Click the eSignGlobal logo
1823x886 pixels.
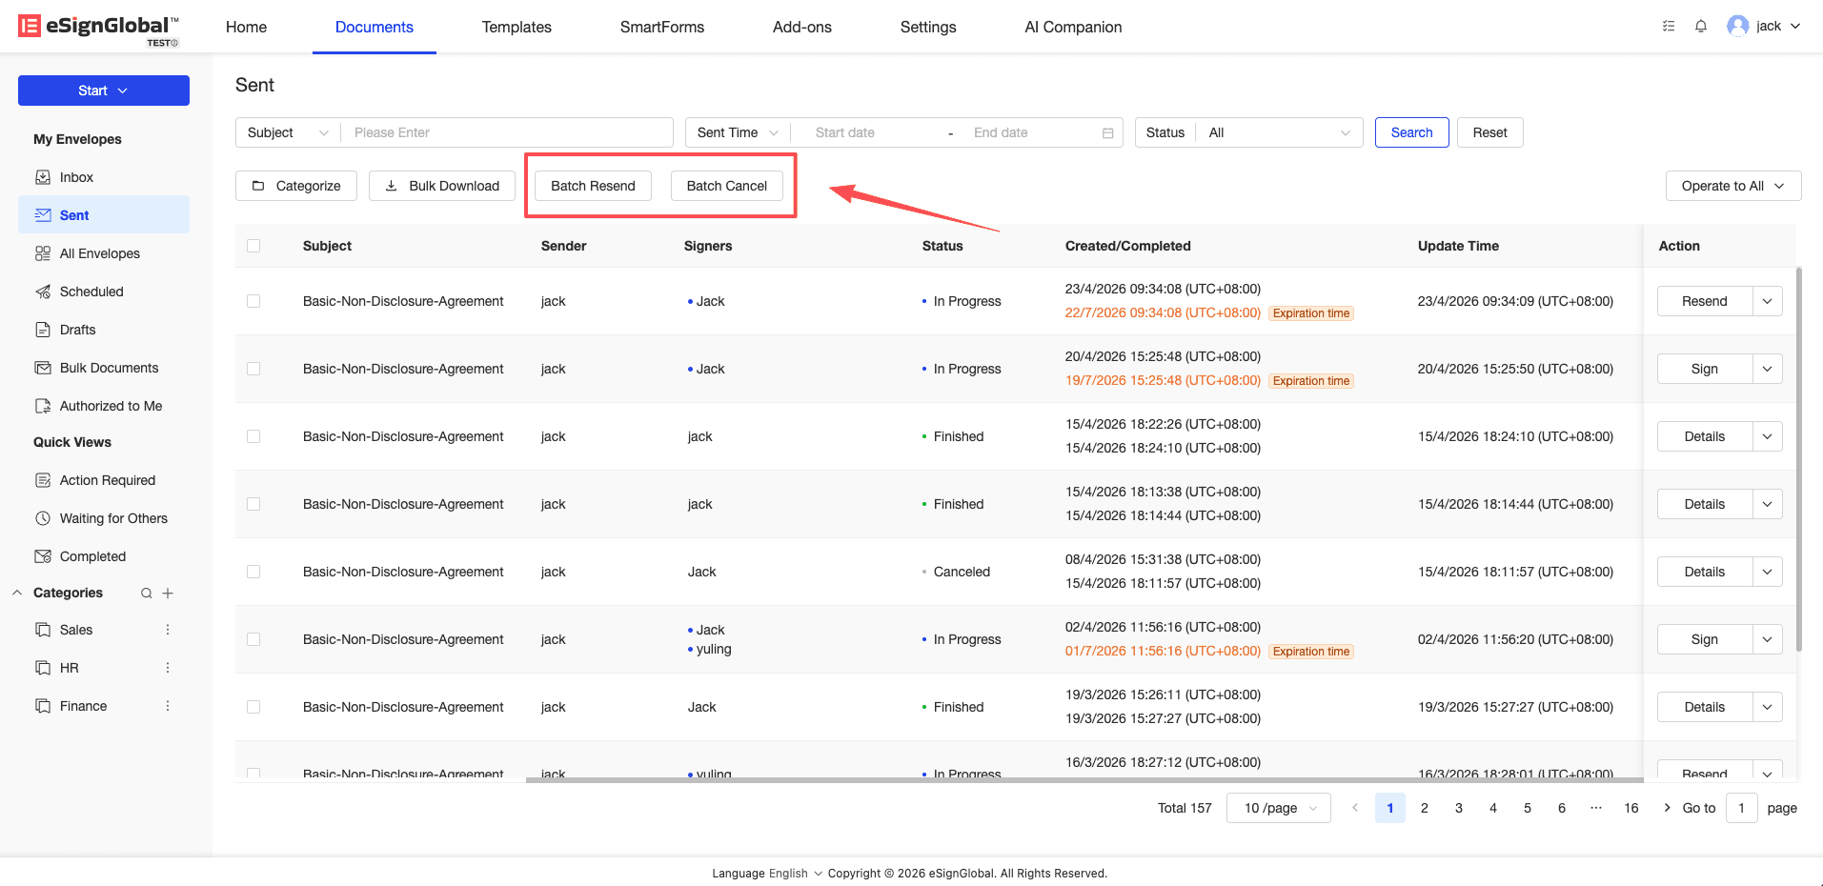98,29
